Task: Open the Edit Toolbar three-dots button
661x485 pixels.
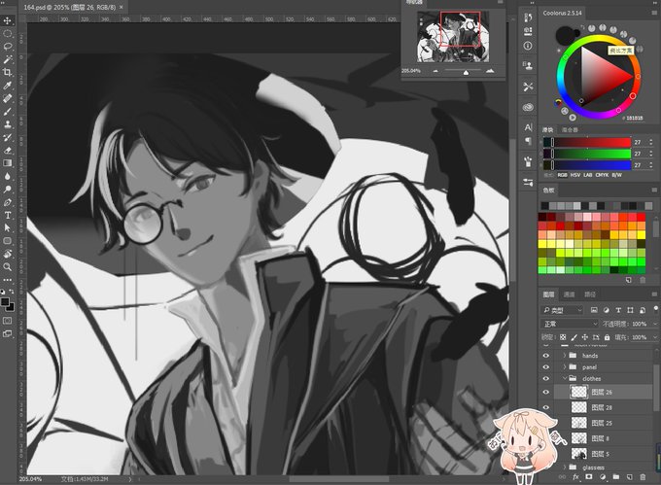Action: (8, 279)
